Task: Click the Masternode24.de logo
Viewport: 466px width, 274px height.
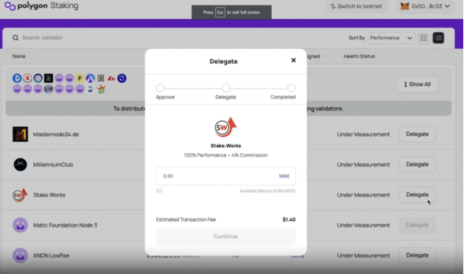Action: (20, 134)
